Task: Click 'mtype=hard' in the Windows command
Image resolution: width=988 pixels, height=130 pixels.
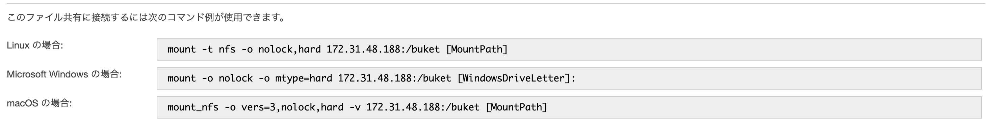Action: [x=304, y=78]
